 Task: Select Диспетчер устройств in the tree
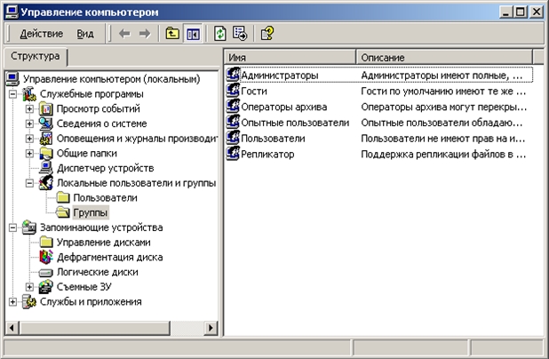tap(105, 167)
